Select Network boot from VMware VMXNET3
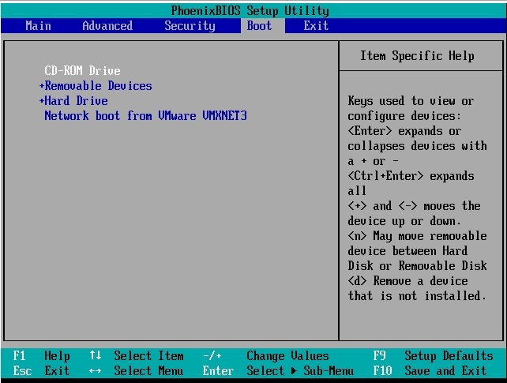This screenshot has width=507, height=383. (x=145, y=116)
